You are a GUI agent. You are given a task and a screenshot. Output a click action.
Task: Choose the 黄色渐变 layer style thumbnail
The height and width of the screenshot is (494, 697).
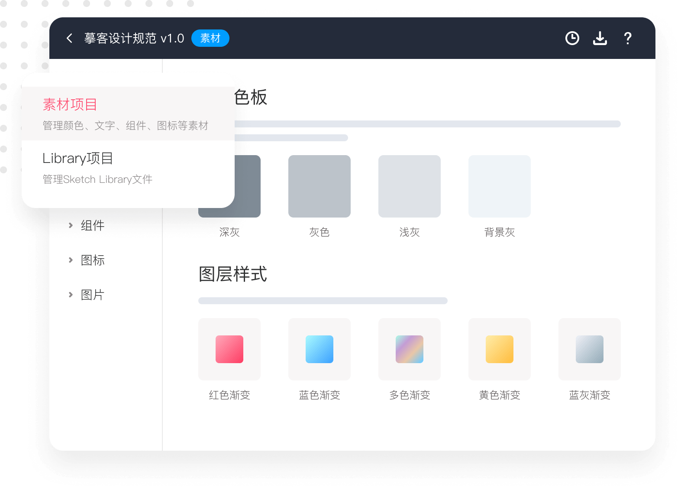coord(500,349)
